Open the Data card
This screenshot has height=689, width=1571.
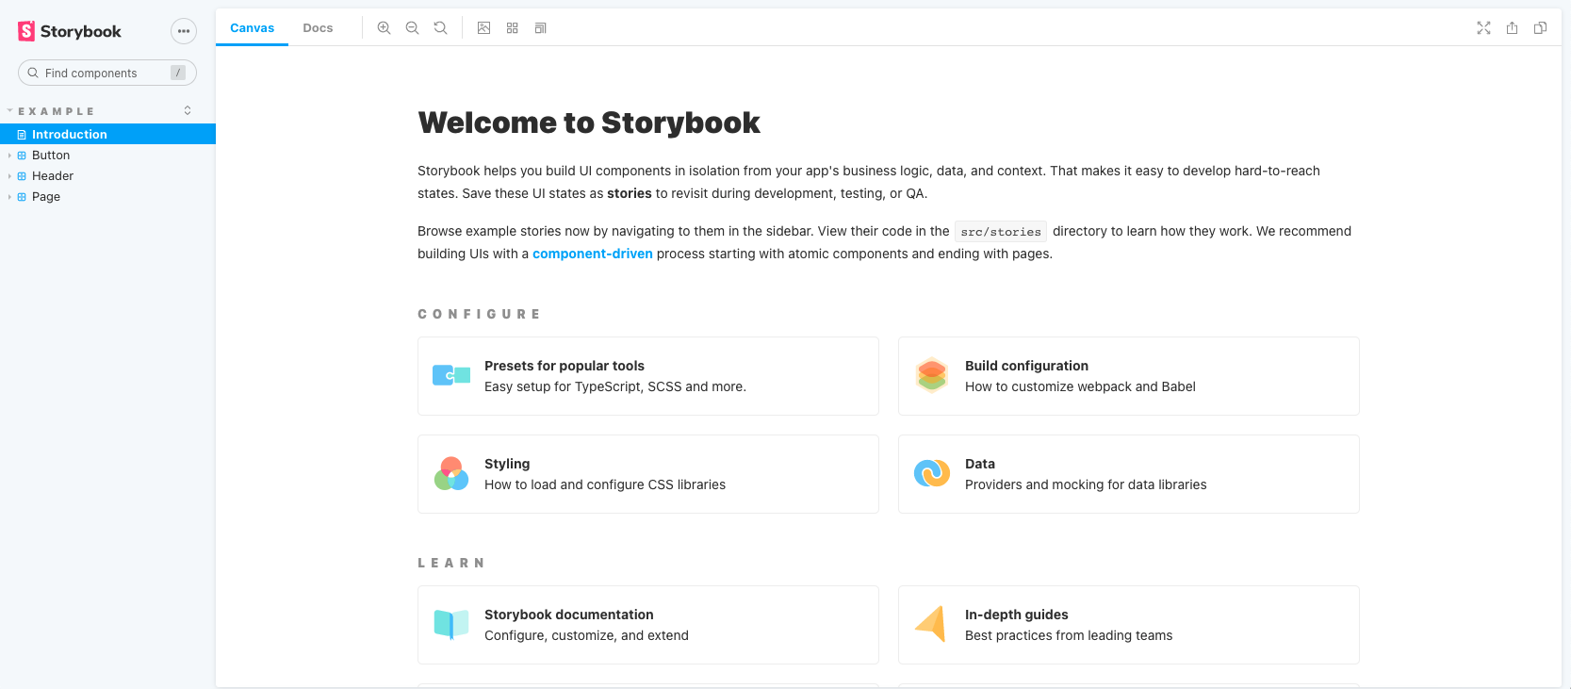tap(1129, 474)
